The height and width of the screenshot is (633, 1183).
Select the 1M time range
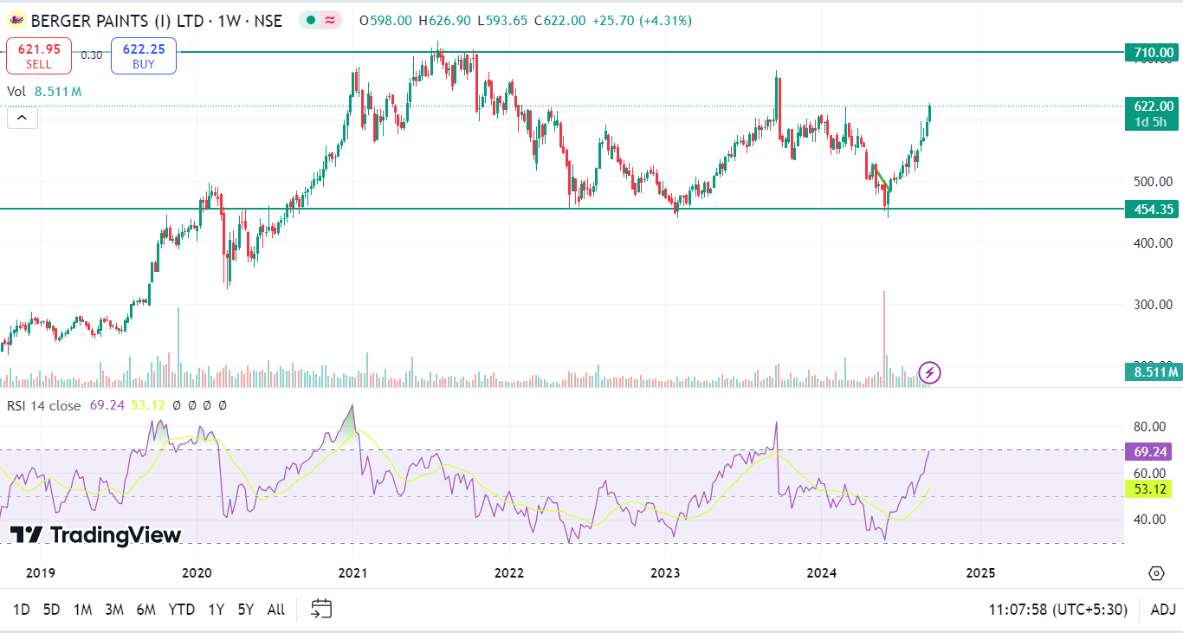pos(82,610)
